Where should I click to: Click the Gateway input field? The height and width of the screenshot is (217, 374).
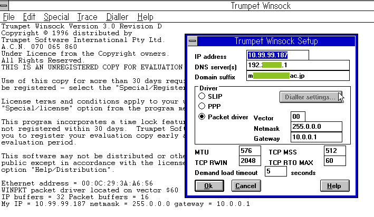tap(317, 137)
